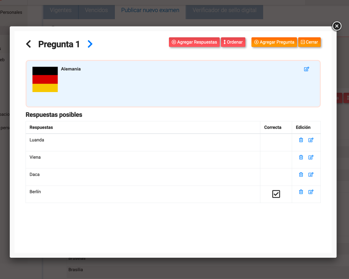
Task: Click the Agregar Respuestas button
Action: (194, 42)
